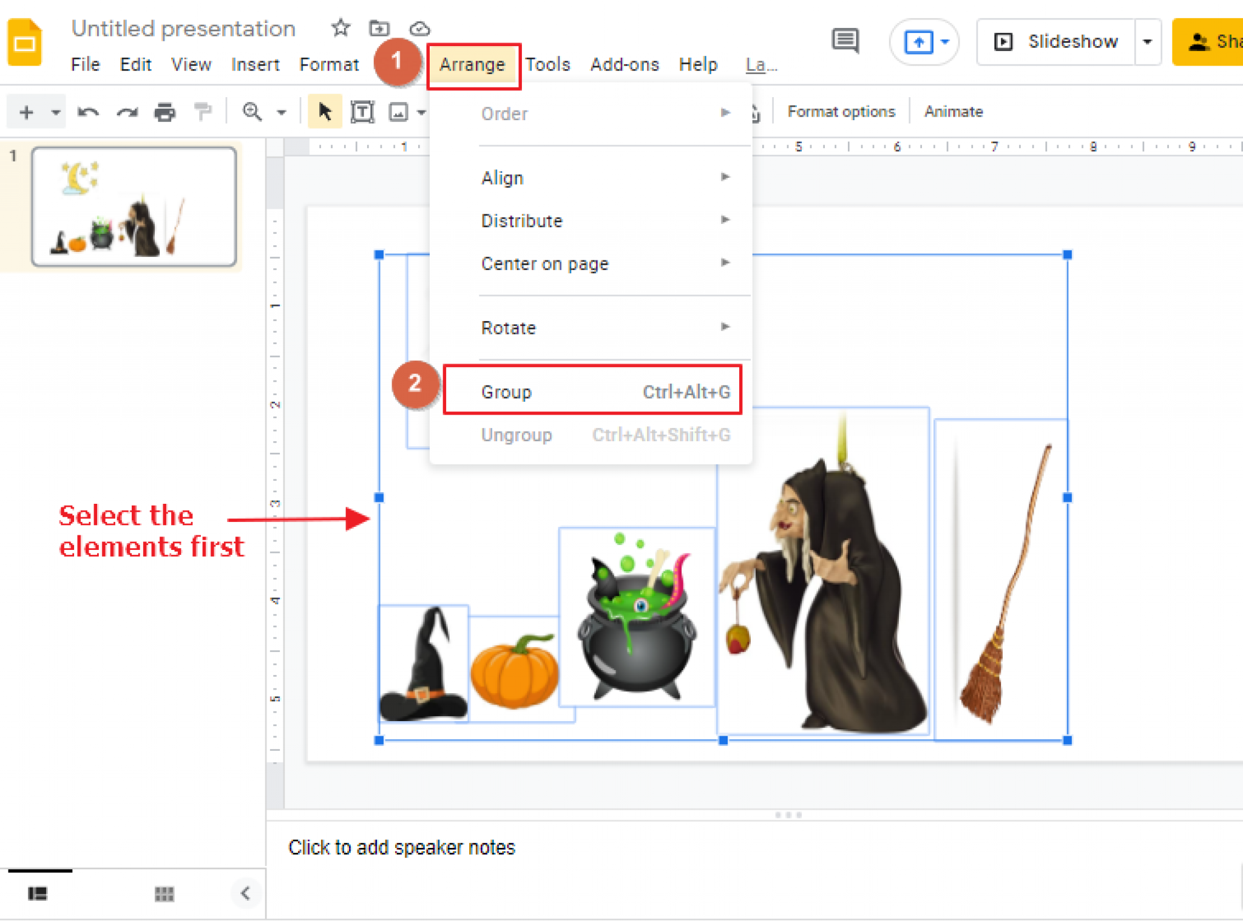Click the Zoom tool icon

click(249, 111)
